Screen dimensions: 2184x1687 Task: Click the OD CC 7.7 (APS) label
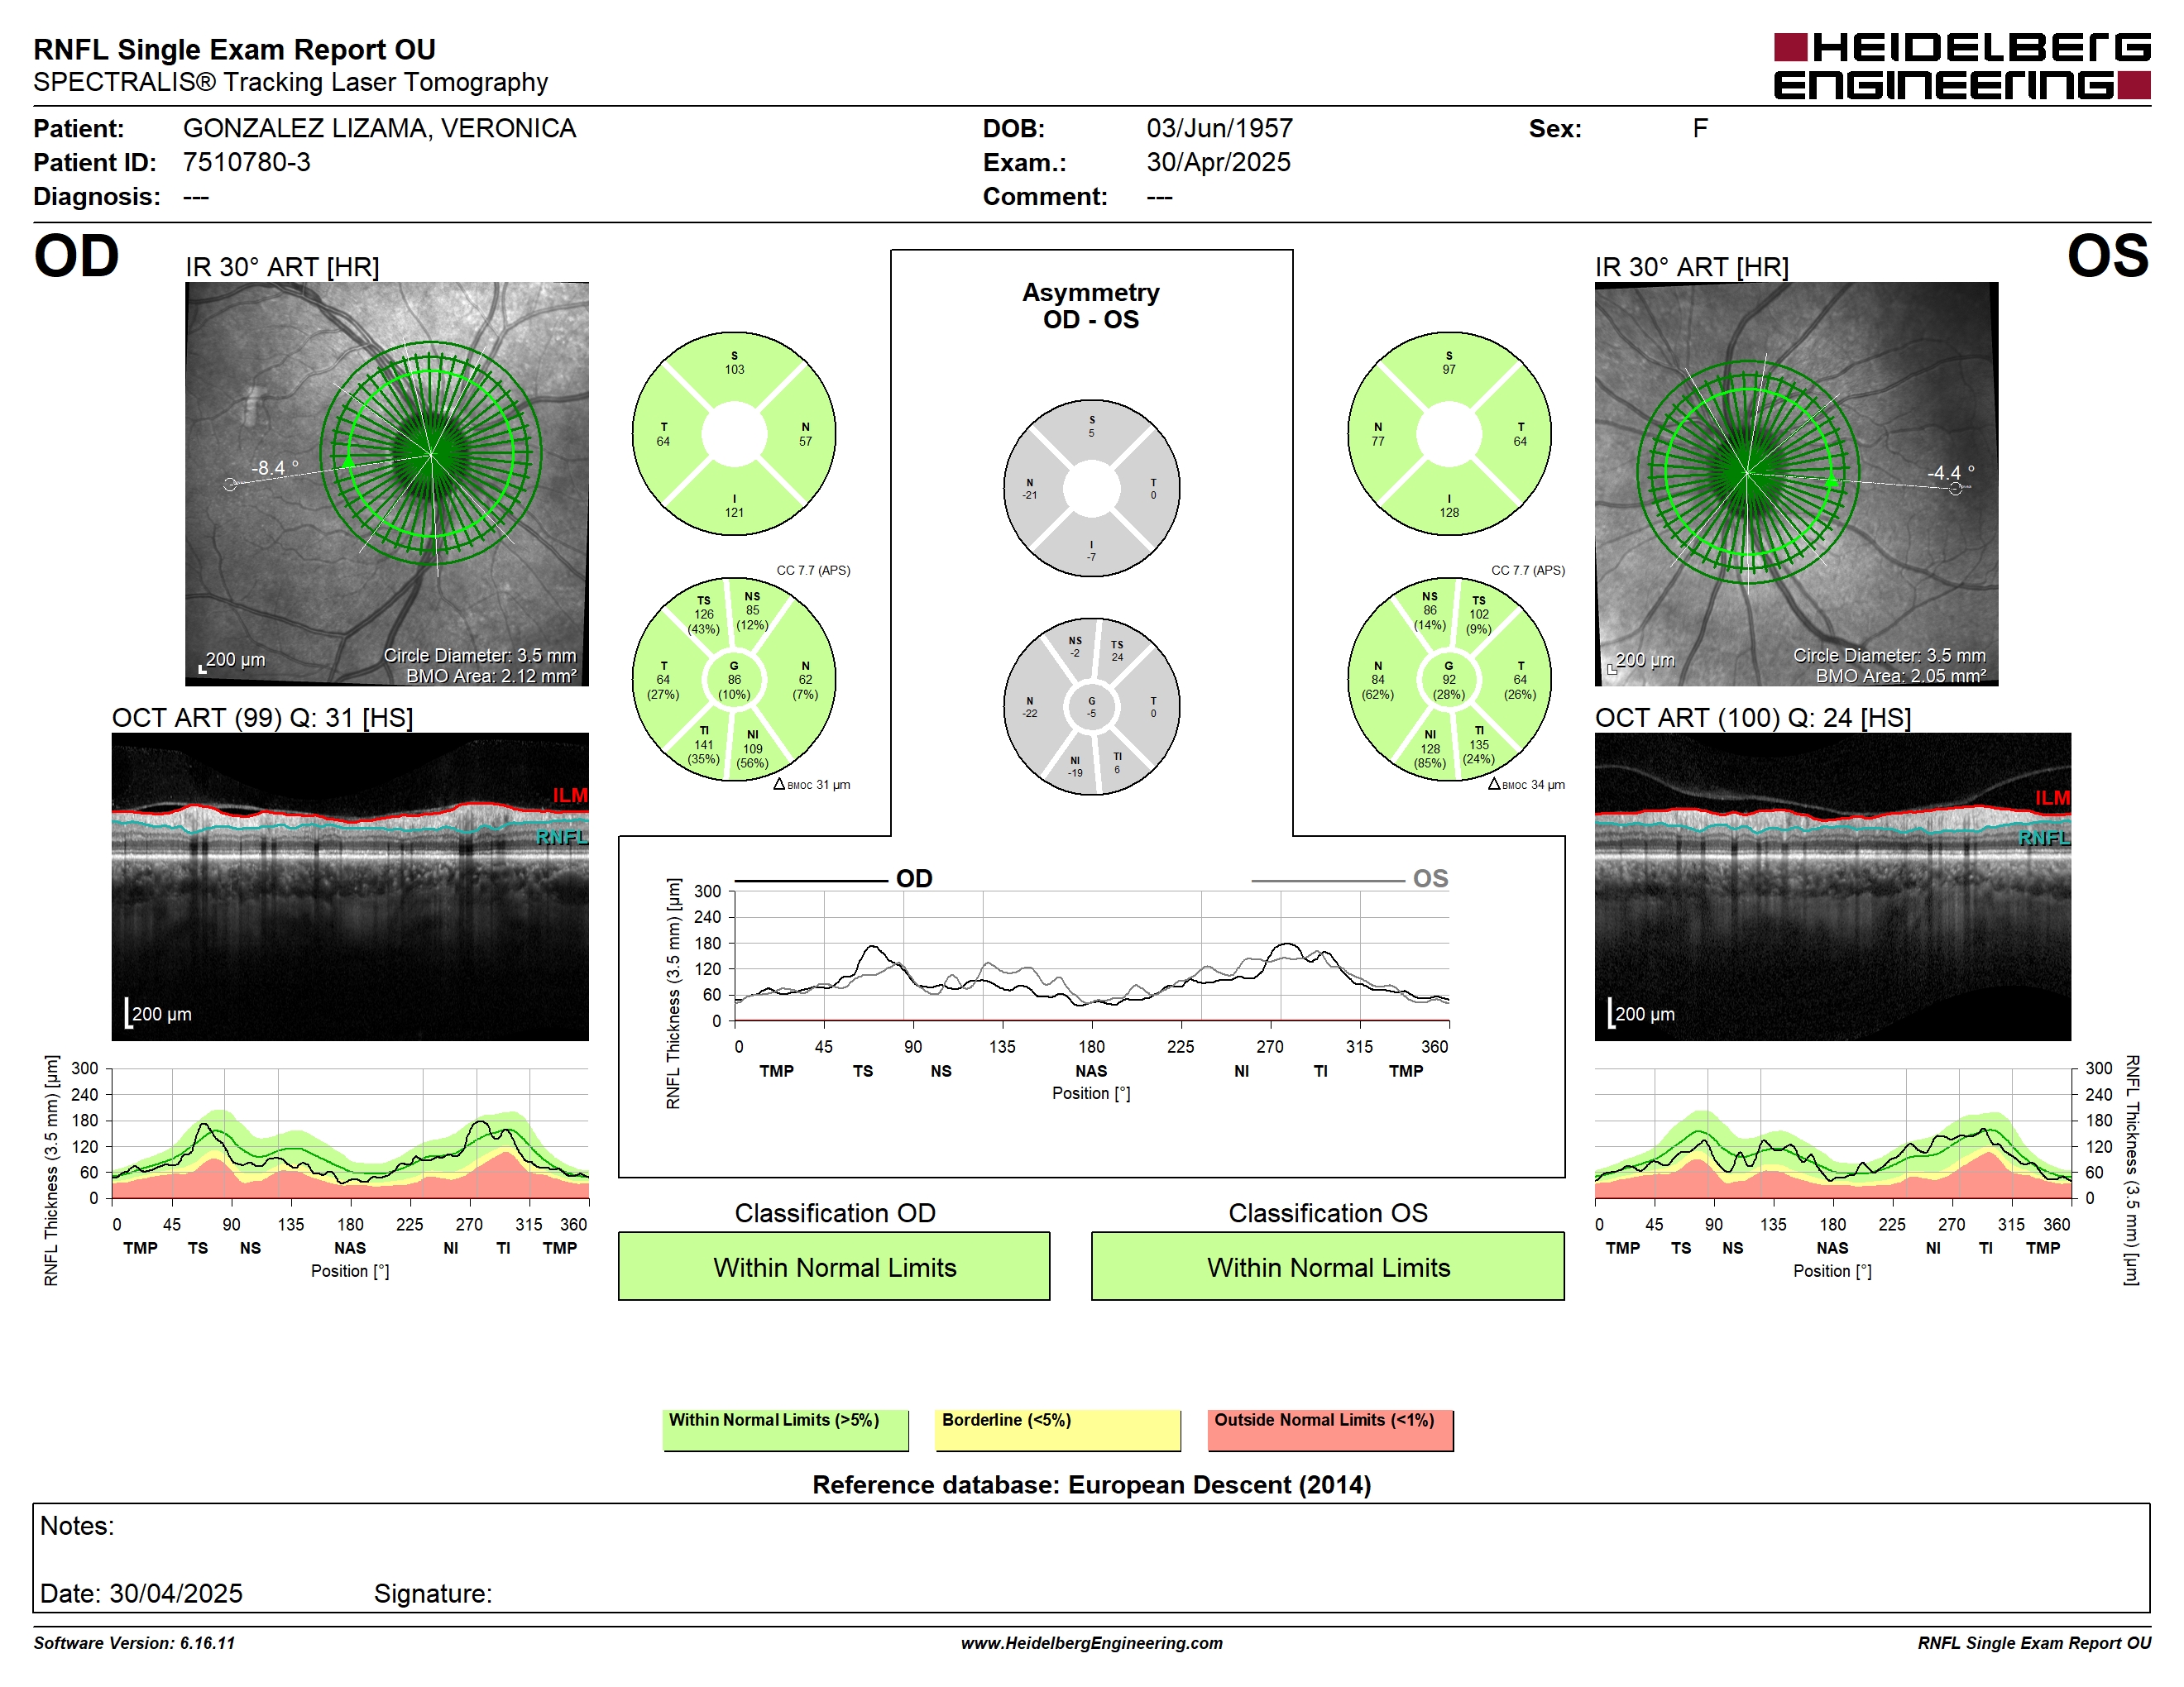click(x=813, y=570)
